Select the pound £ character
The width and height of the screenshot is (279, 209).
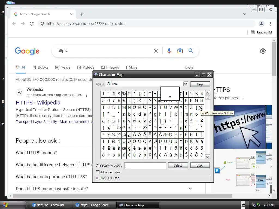click(191, 121)
